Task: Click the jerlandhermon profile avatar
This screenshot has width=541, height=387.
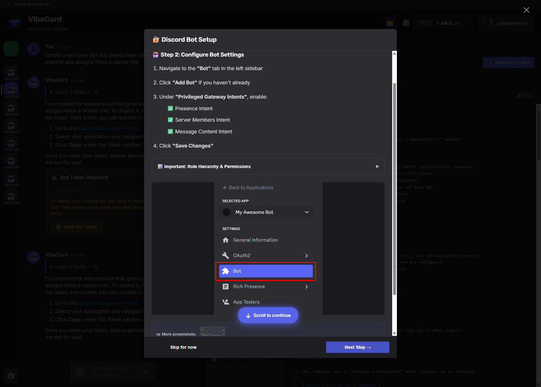Action: (x=489, y=23)
